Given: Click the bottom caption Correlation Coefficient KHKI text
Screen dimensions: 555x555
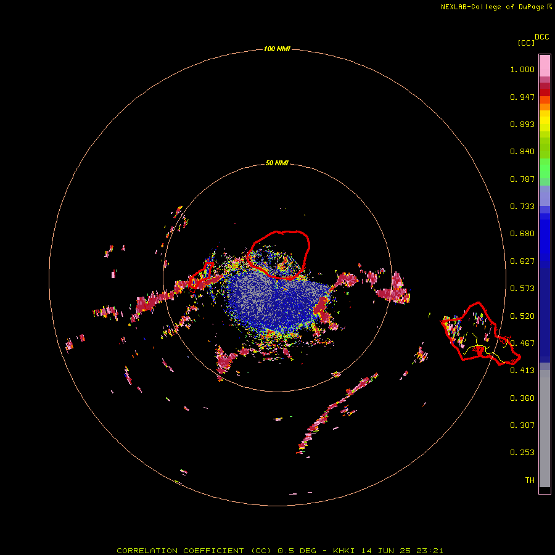Looking at the screenshot, I should [x=279, y=551].
